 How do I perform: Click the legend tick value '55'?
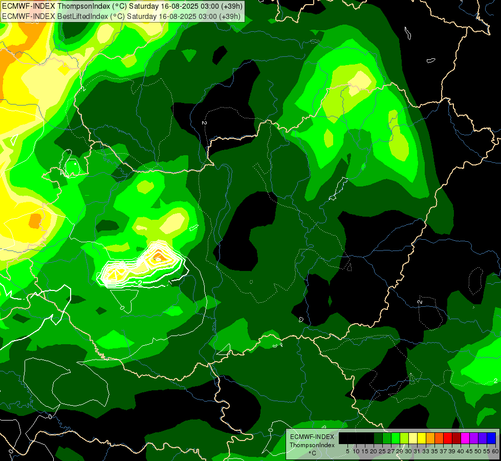coord(487,451)
